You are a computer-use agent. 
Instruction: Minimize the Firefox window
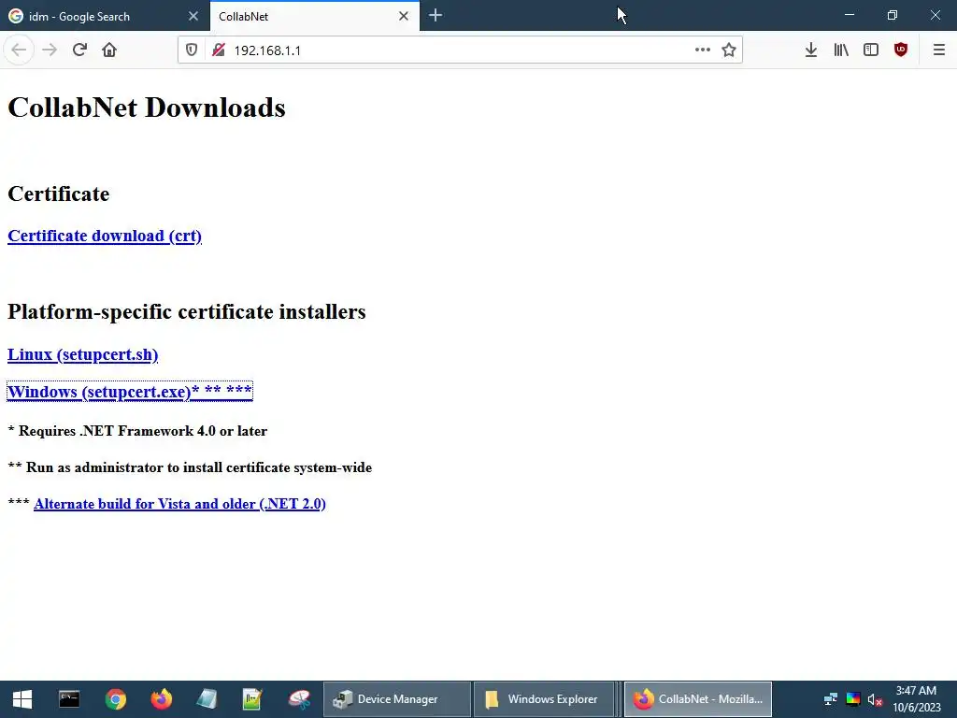tap(849, 15)
